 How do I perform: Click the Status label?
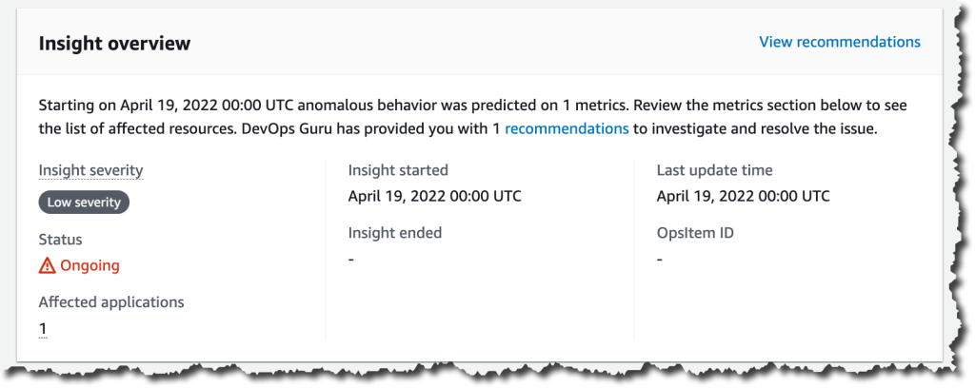[60, 240]
